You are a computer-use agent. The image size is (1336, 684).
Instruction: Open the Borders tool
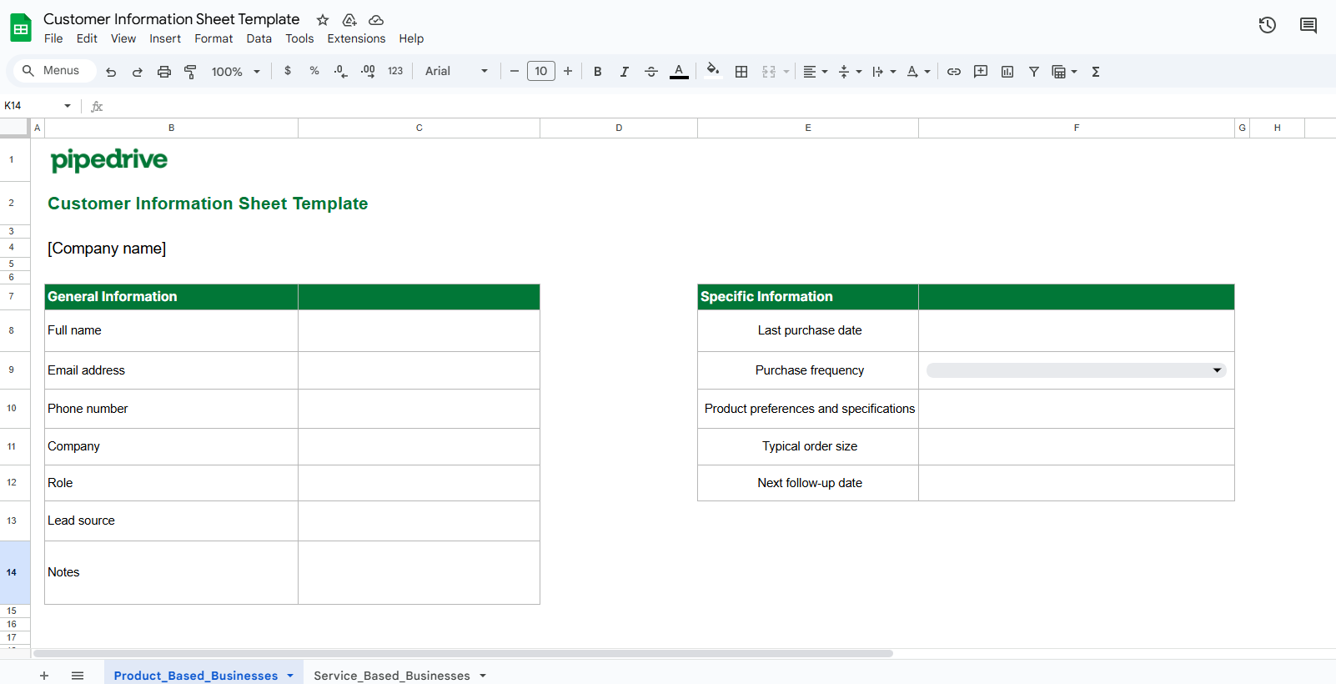741,72
